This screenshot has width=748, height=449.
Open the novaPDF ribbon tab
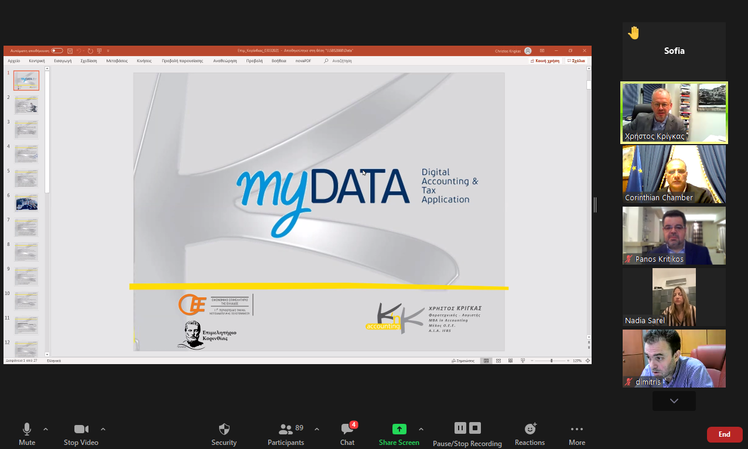coord(303,61)
